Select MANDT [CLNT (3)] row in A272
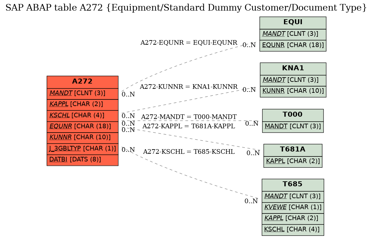 (83, 94)
